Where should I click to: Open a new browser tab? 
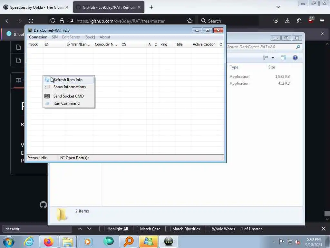pos(151,7)
